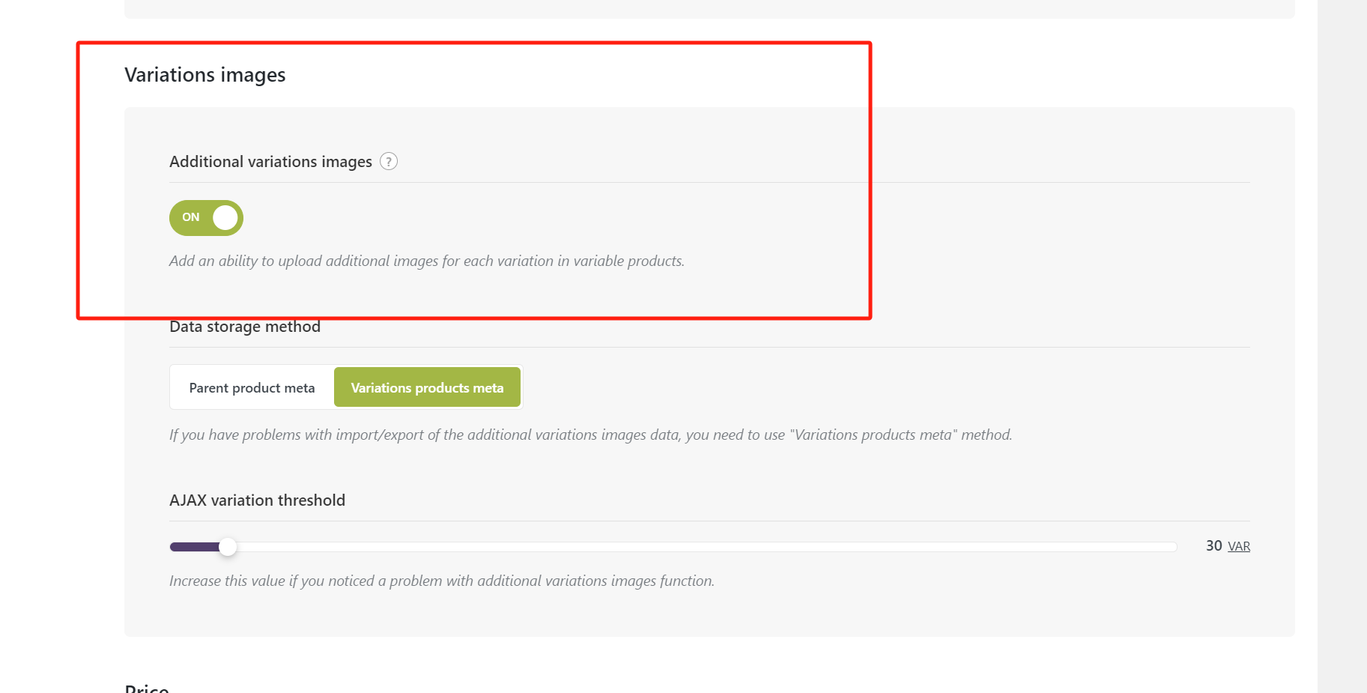This screenshot has height=693, width=1367.
Task: Click the ON text inside the green toggle
Action: (x=191, y=217)
